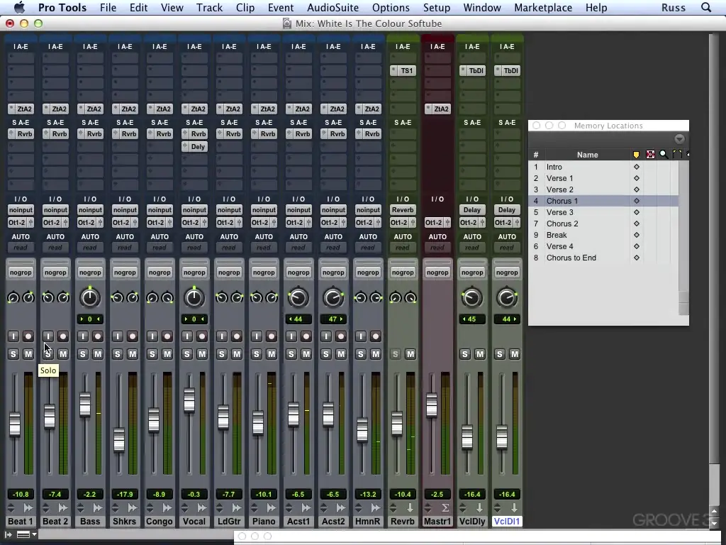Enable input monitoring on the Piano track

click(256, 336)
